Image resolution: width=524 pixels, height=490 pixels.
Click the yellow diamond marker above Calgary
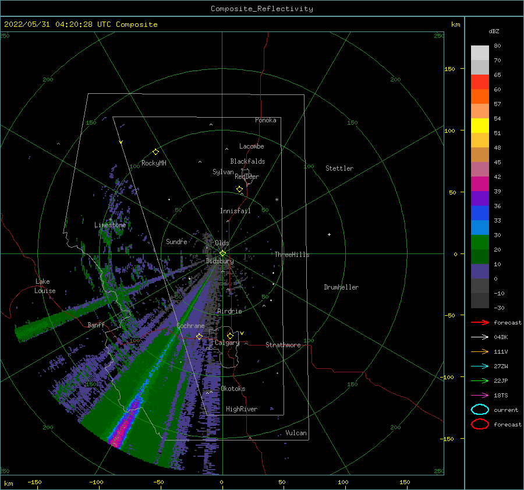pos(230,336)
